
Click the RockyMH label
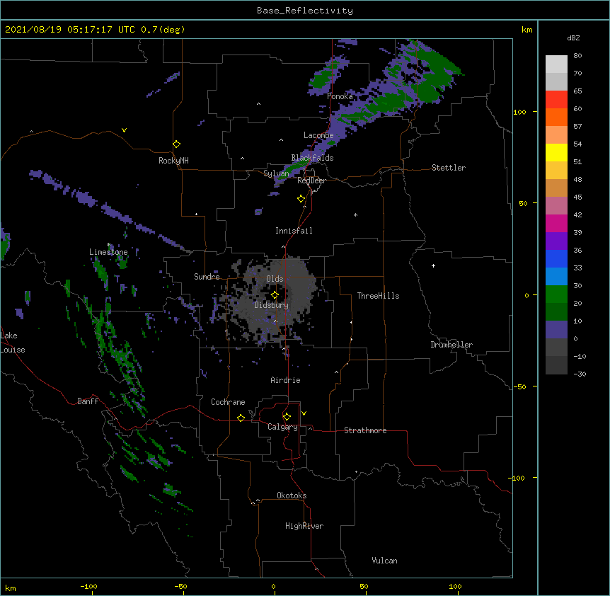(173, 161)
